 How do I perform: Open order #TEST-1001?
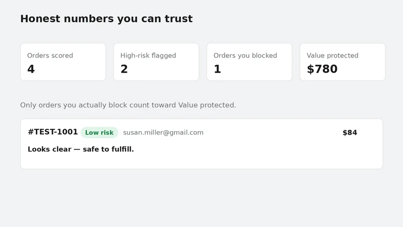(53, 132)
